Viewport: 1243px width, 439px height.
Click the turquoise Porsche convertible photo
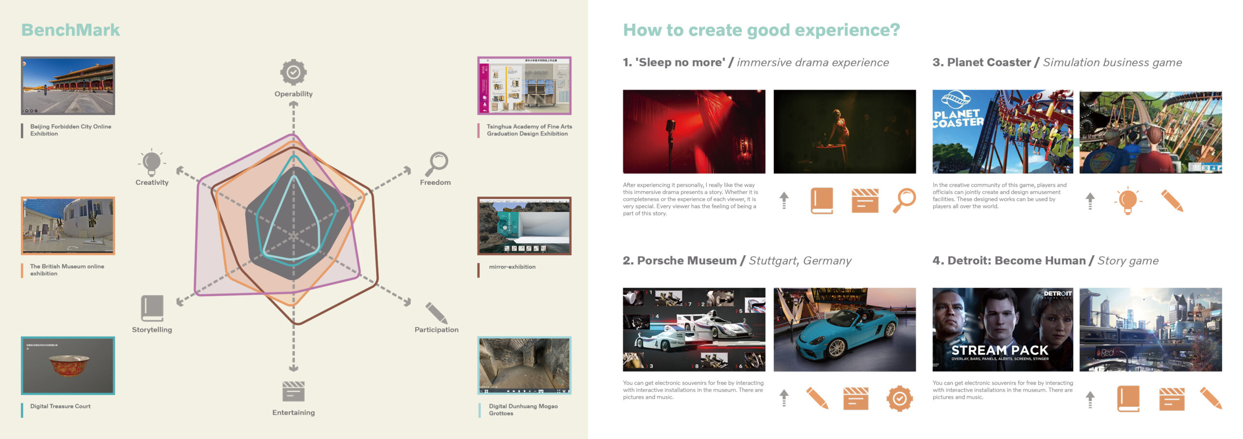844,330
